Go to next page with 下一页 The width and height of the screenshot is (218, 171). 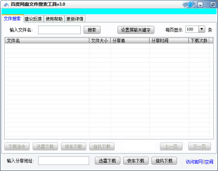pyautogui.click(x=199, y=147)
